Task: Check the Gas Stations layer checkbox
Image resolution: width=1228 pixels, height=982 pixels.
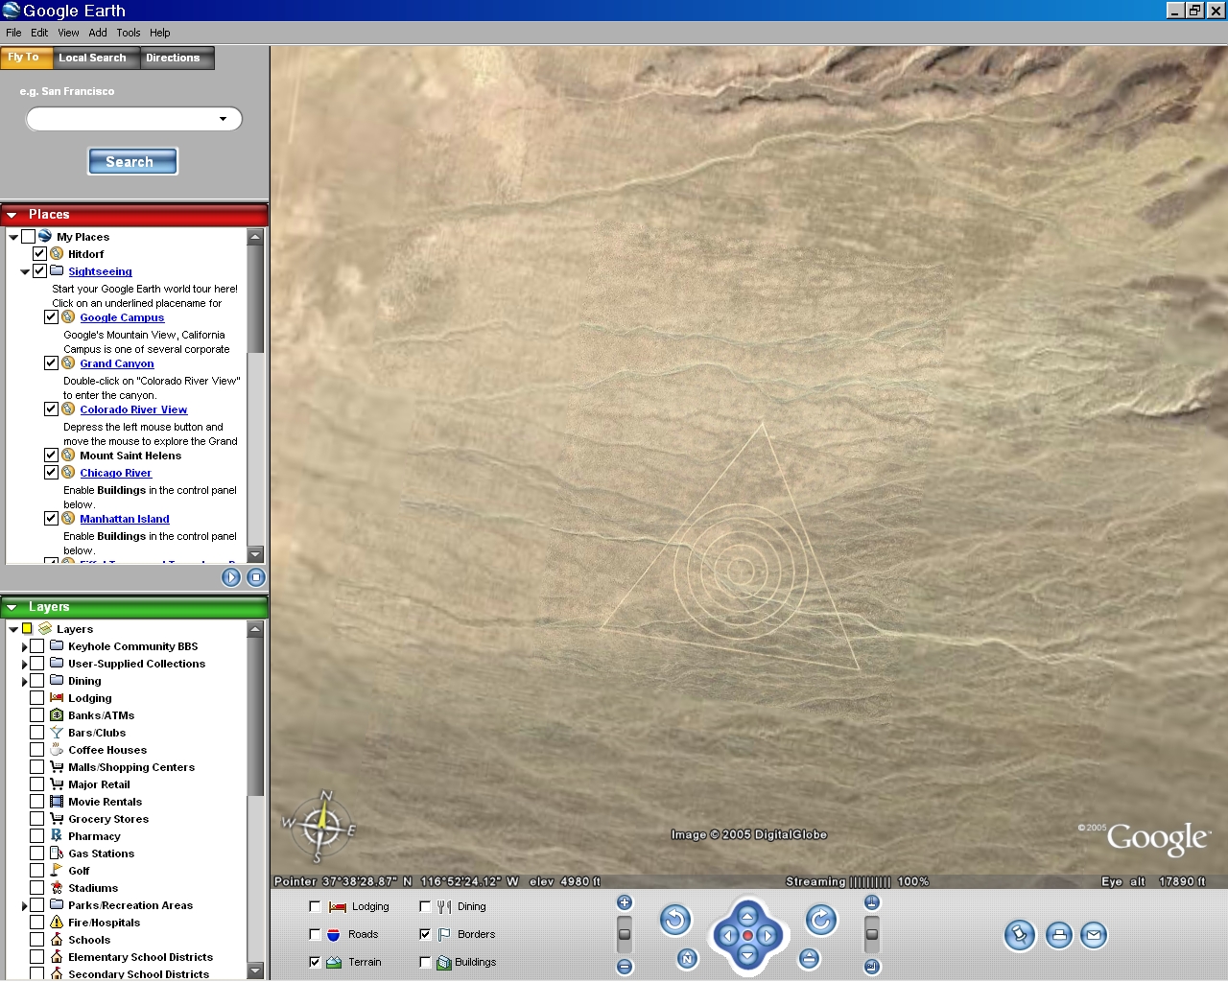Action: coord(36,853)
